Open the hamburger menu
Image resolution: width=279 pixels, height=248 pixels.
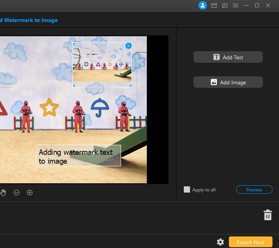tap(235, 5)
